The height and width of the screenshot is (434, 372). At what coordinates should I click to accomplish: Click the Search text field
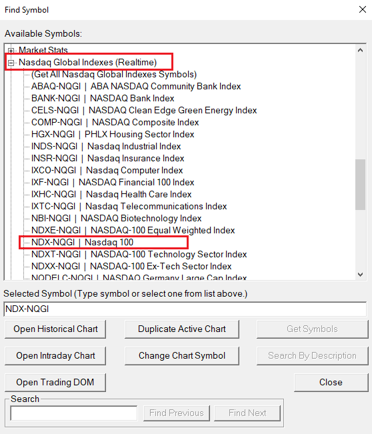(x=74, y=413)
